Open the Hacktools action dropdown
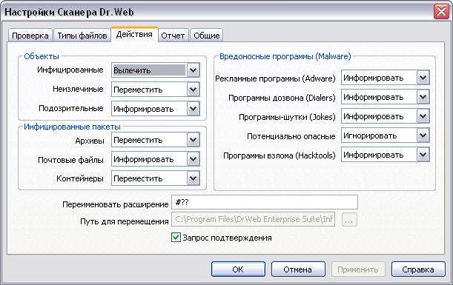This screenshot has height=285, width=453. [x=385, y=155]
